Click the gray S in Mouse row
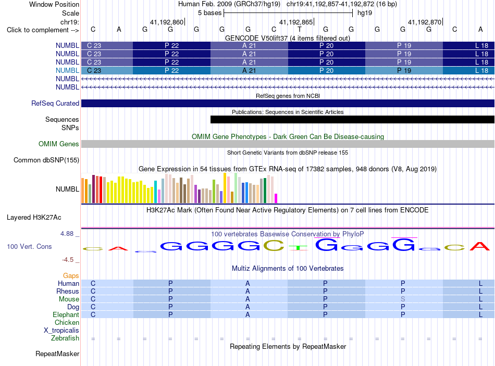Screen dimensions: 495x366 pos(403,299)
